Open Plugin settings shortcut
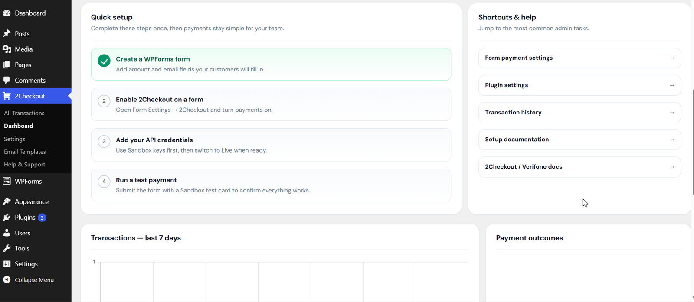 pyautogui.click(x=579, y=85)
